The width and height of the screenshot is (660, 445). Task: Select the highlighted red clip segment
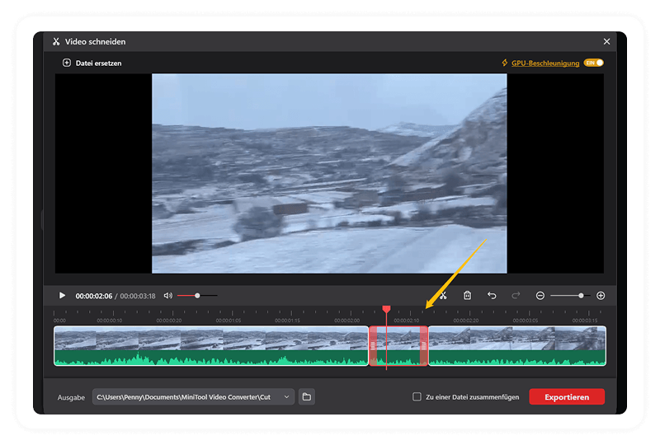tap(398, 346)
